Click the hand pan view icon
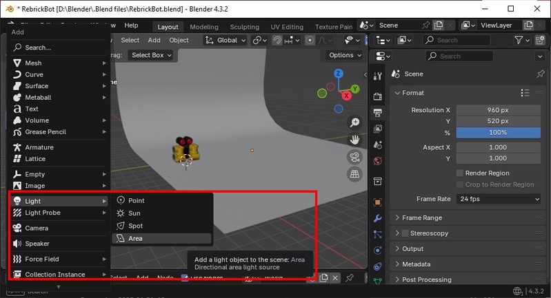 pyautogui.click(x=355, y=140)
